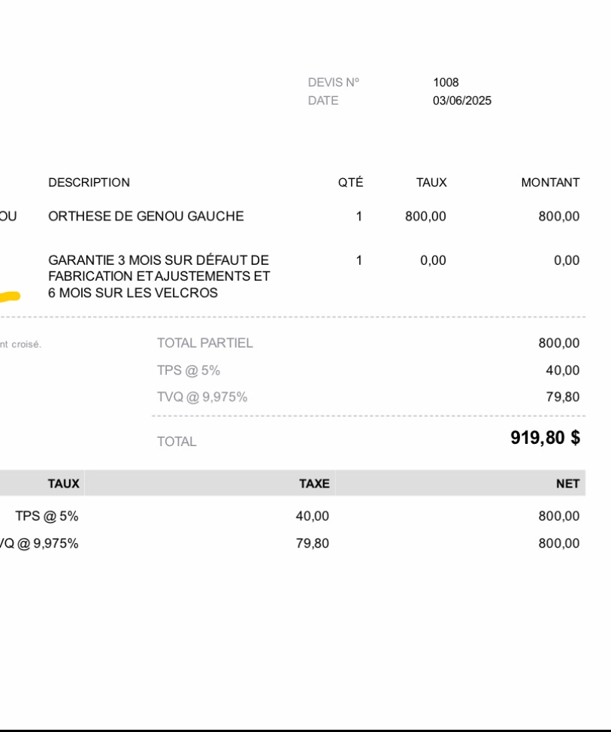Viewport: 611px width, 732px height.
Task: Select the date 03/06/2025
Action: [x=461, y=101]
